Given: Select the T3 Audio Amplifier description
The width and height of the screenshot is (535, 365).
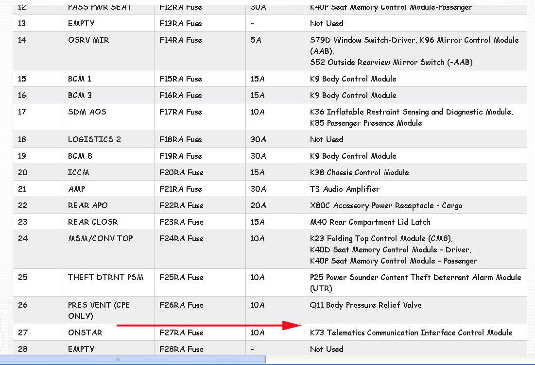Looking at the screenshot, I should tap(345, 189).
